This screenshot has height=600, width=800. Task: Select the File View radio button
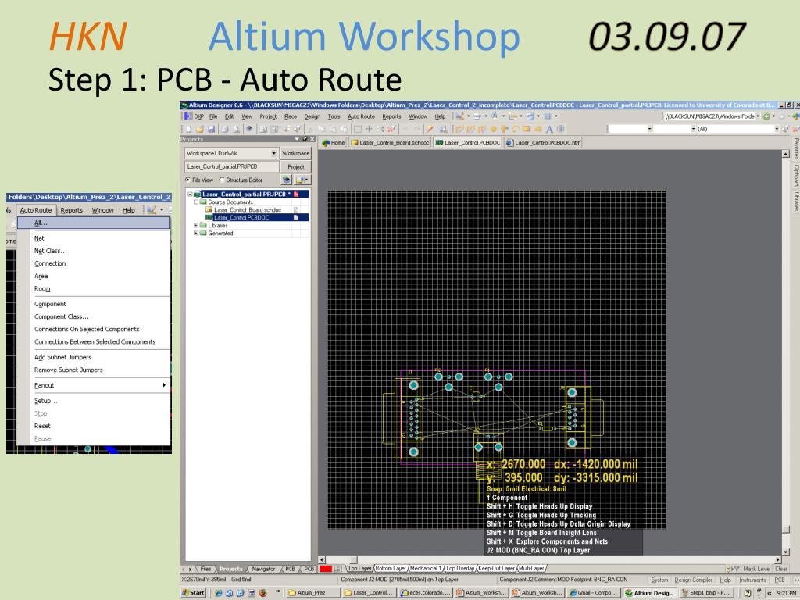[x=187, y=180]
